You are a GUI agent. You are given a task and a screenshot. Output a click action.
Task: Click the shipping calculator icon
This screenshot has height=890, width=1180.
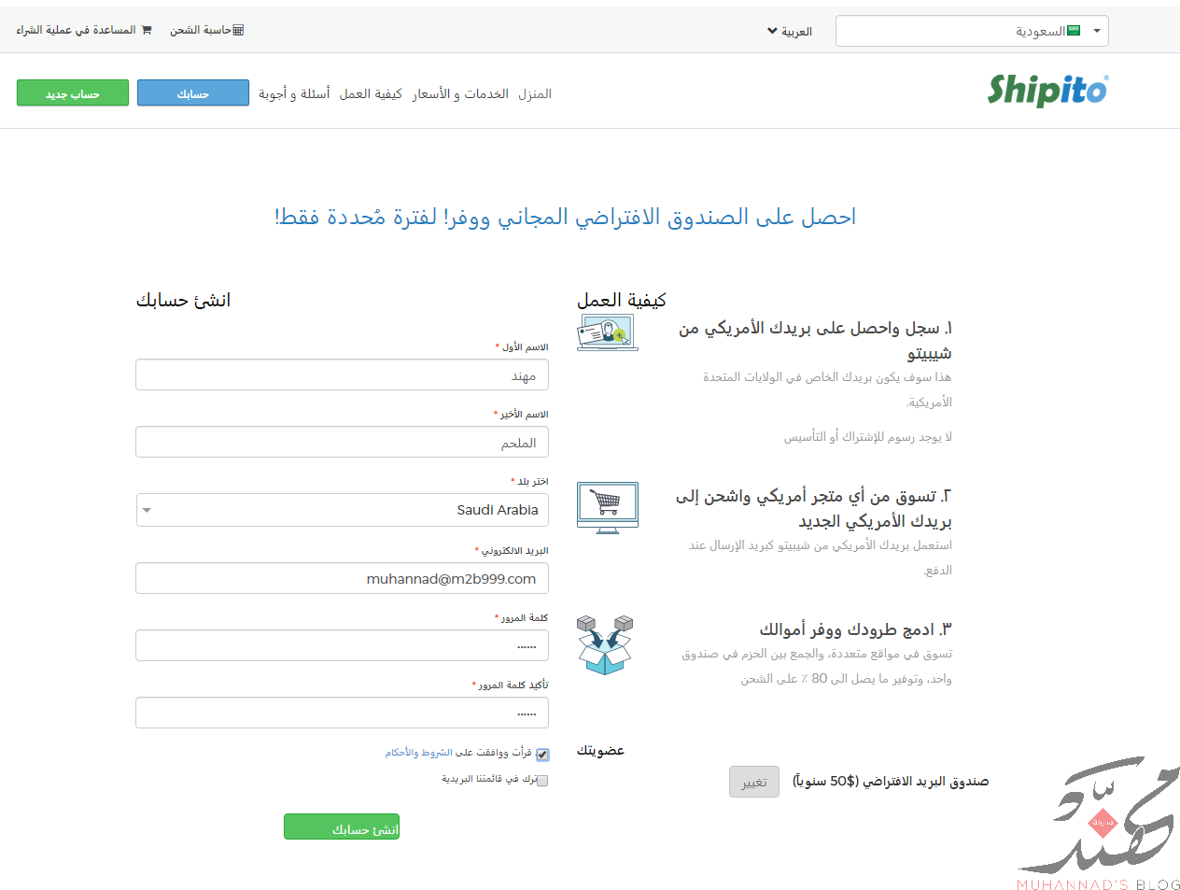[x=238, y=30]
